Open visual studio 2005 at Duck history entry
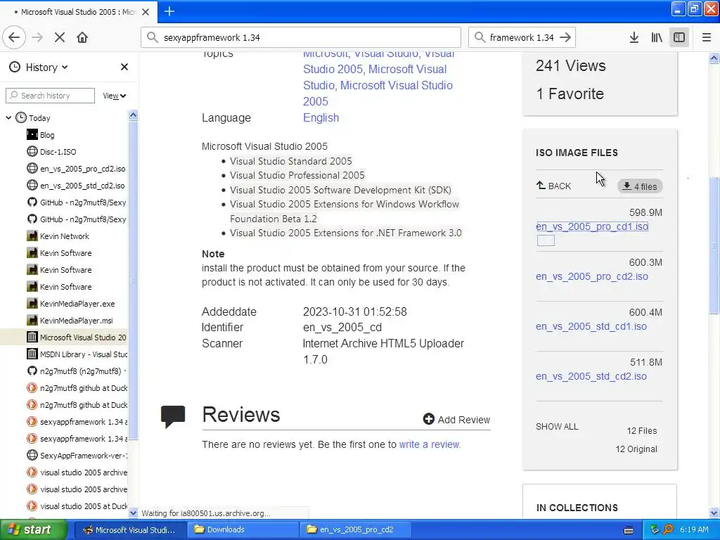This screenshot has height=540, width=720. point(77,506)
